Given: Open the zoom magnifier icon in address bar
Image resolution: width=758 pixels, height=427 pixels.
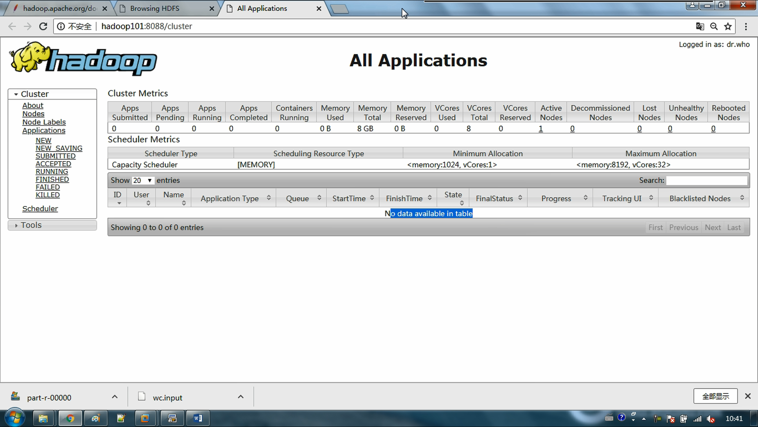Looking at the screenshot, I should click(714, 26).
